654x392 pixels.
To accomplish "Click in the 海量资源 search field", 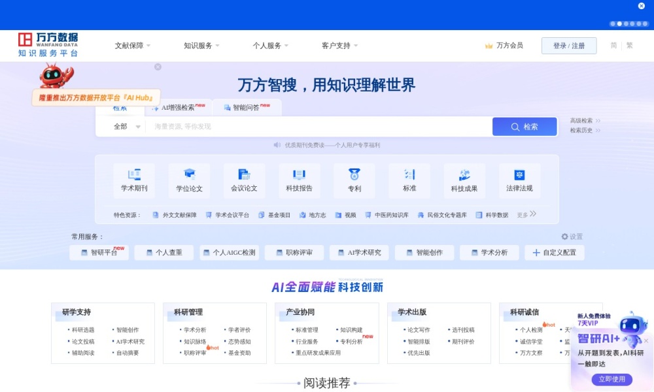I will tap(318, 126).
